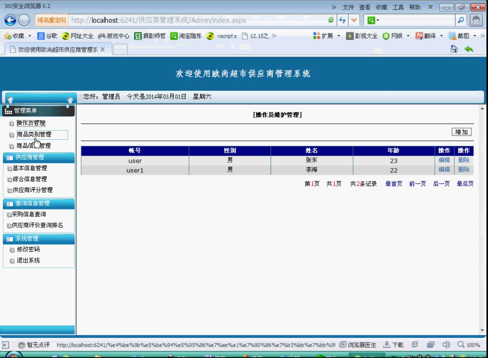Open the 帮助 menu

(415, 7)
